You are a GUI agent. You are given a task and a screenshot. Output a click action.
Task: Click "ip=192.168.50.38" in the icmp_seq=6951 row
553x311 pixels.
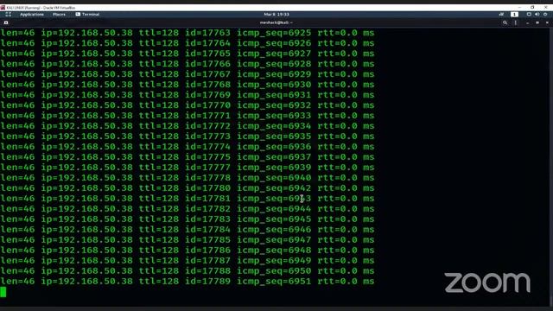(86, 282)
